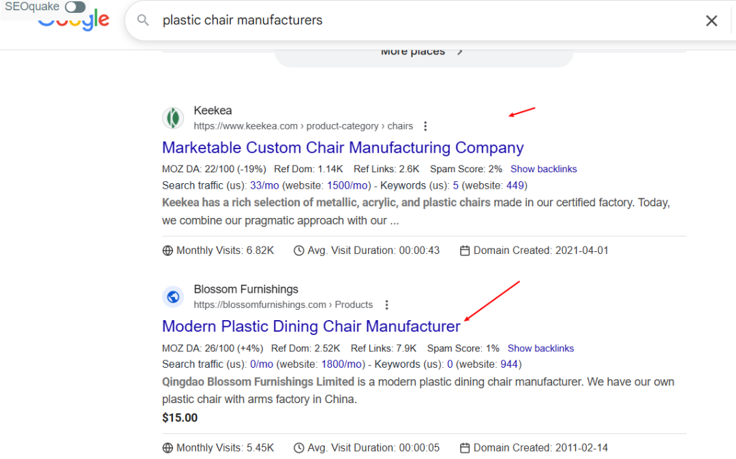Show backlinks for the Keekea result
The height and width of the screenshot is (459, 736).
tap(543, 169)
